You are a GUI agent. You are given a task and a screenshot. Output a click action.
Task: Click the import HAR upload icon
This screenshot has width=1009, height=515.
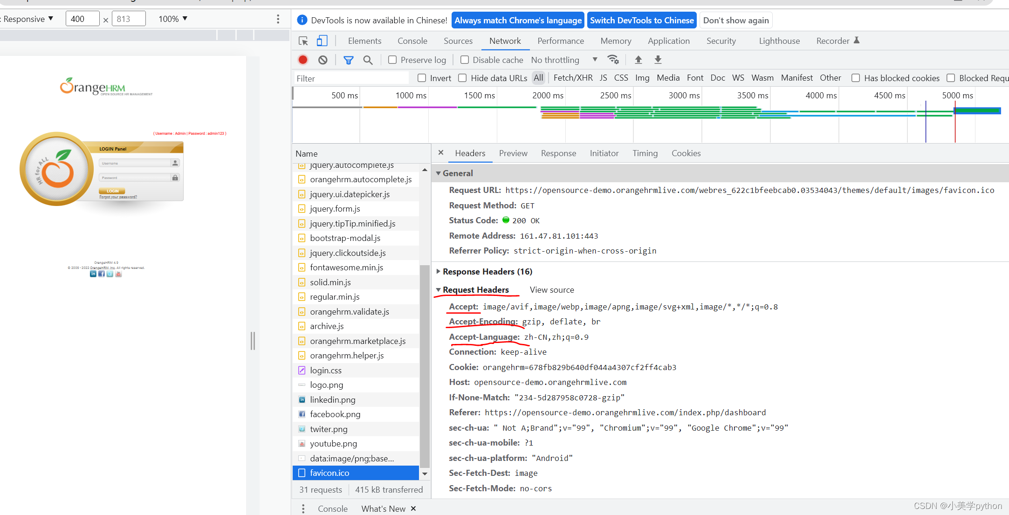click(638, 60)
